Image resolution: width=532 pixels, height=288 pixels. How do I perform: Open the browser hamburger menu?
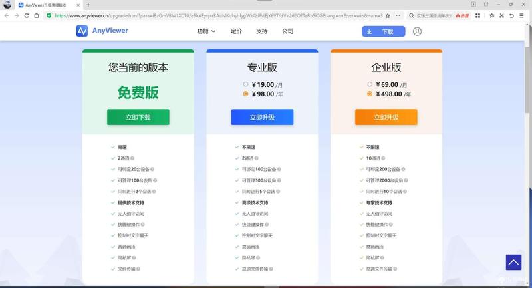(521, 15)
